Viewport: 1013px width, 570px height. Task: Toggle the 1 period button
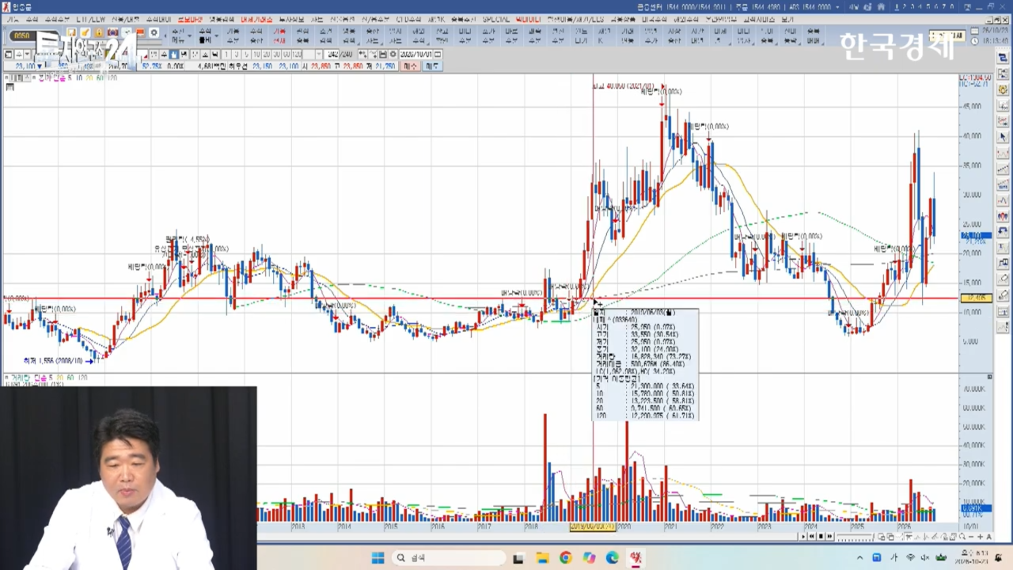226,54
